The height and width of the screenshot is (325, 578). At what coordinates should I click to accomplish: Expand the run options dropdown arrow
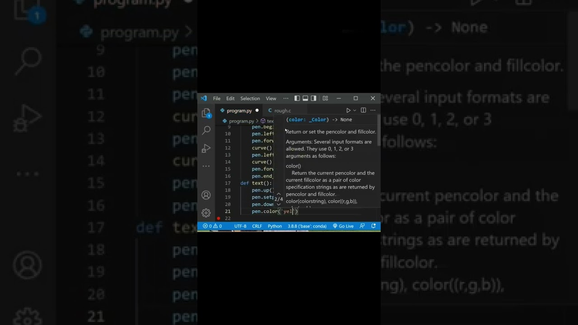354,110
